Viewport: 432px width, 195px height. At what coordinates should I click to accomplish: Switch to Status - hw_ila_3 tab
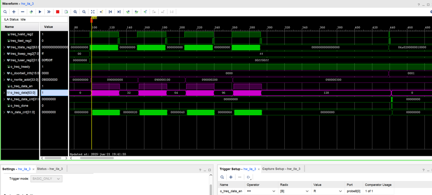[50, 169]
